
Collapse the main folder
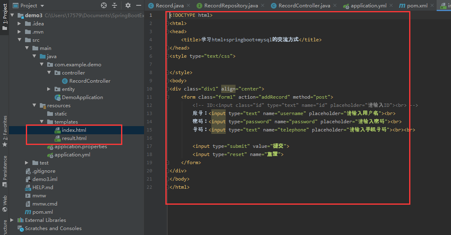pyautogui.click(x=27, y=48)
